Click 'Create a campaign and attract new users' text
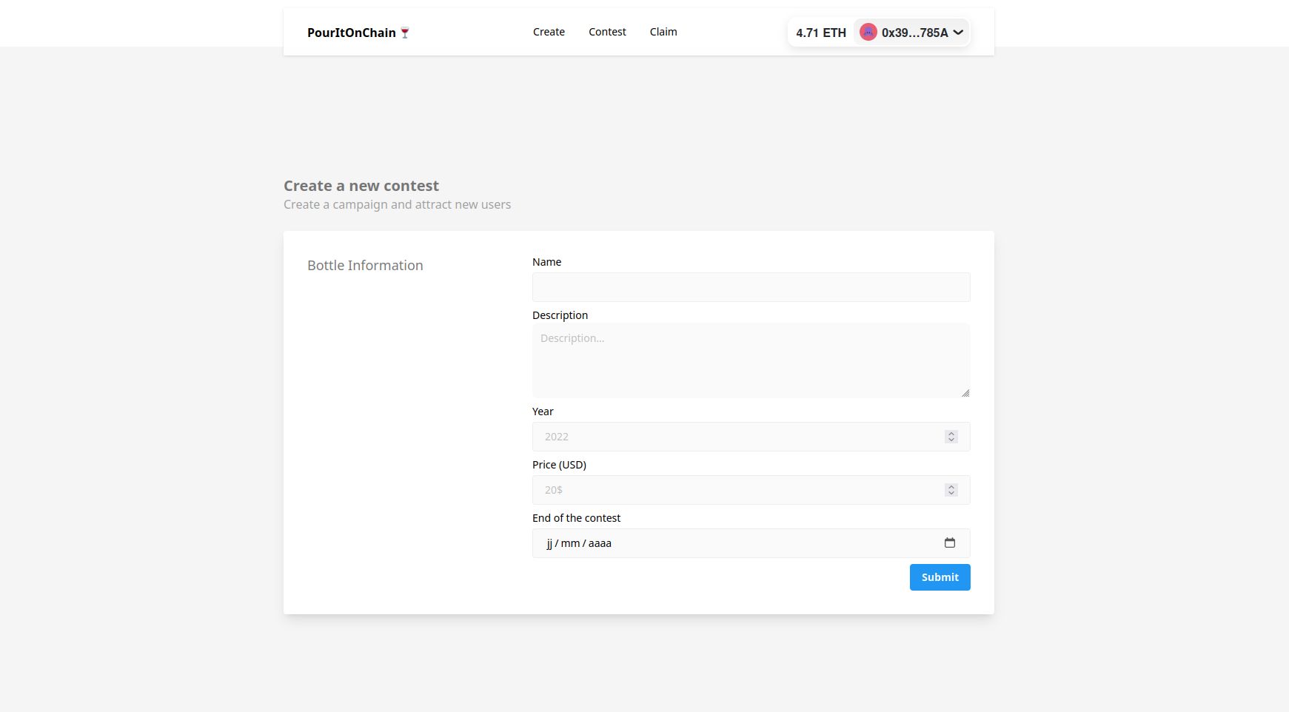 pos(397,204)
